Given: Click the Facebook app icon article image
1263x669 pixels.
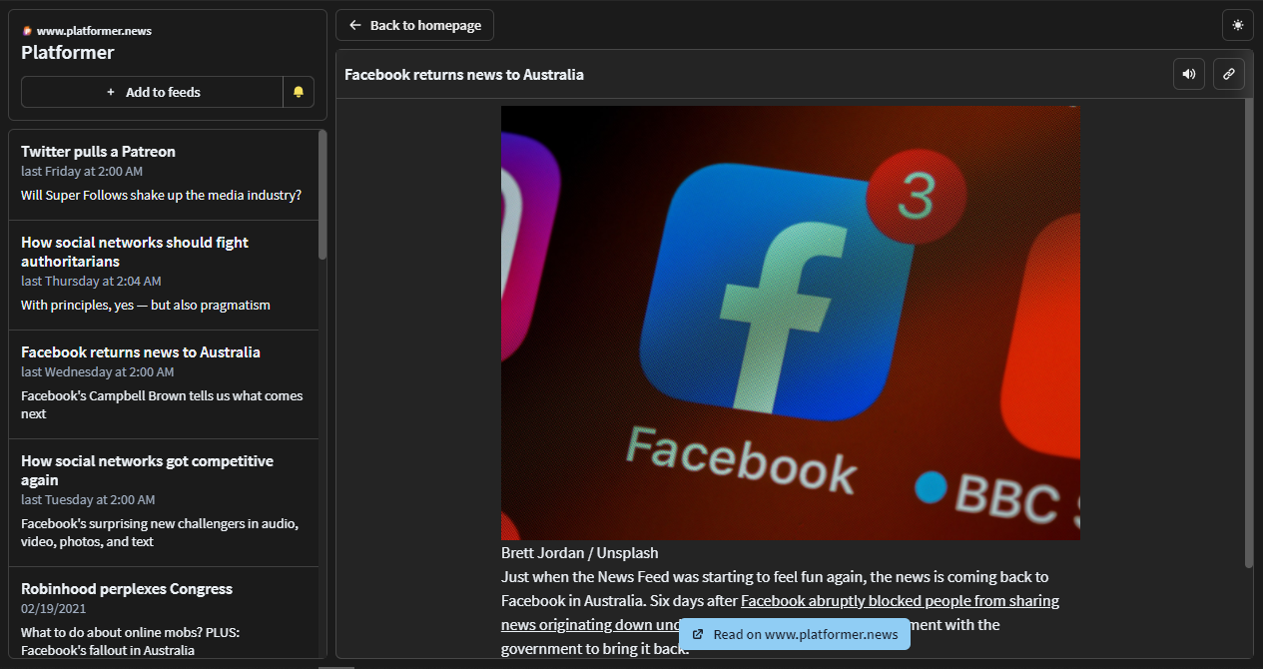Looking at the screenshot, I should coord(791,323).
